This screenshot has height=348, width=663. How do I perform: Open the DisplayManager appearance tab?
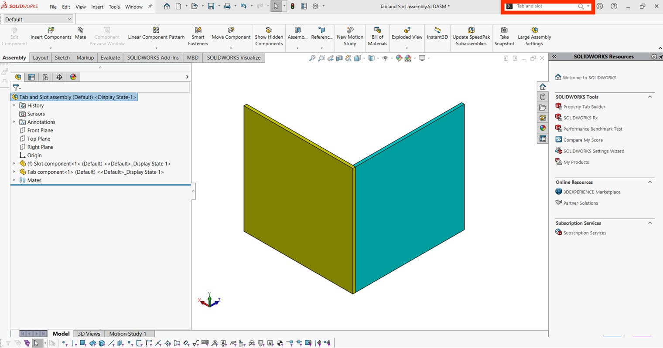coord(73,77)
